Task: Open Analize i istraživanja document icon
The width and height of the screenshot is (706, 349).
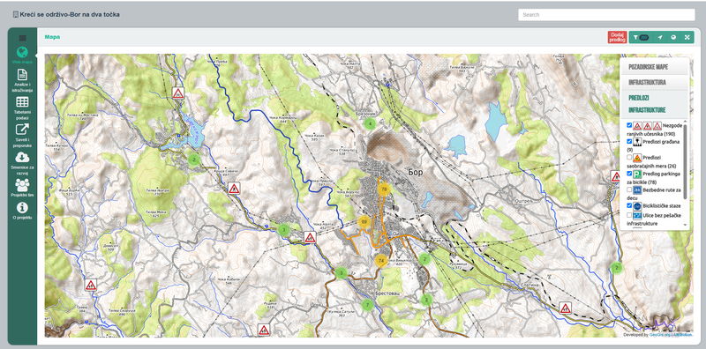Action: [x=22, y=75]
